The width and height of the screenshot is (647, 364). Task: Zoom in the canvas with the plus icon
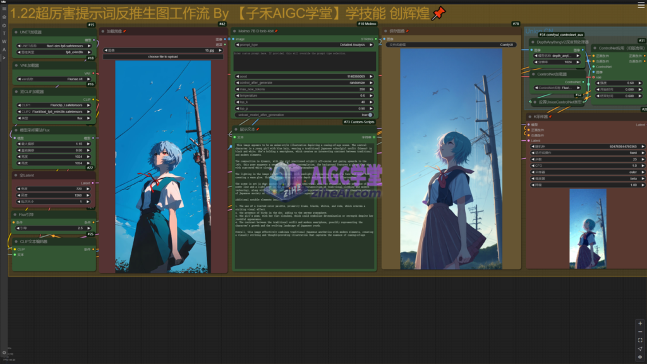point(640,324)
